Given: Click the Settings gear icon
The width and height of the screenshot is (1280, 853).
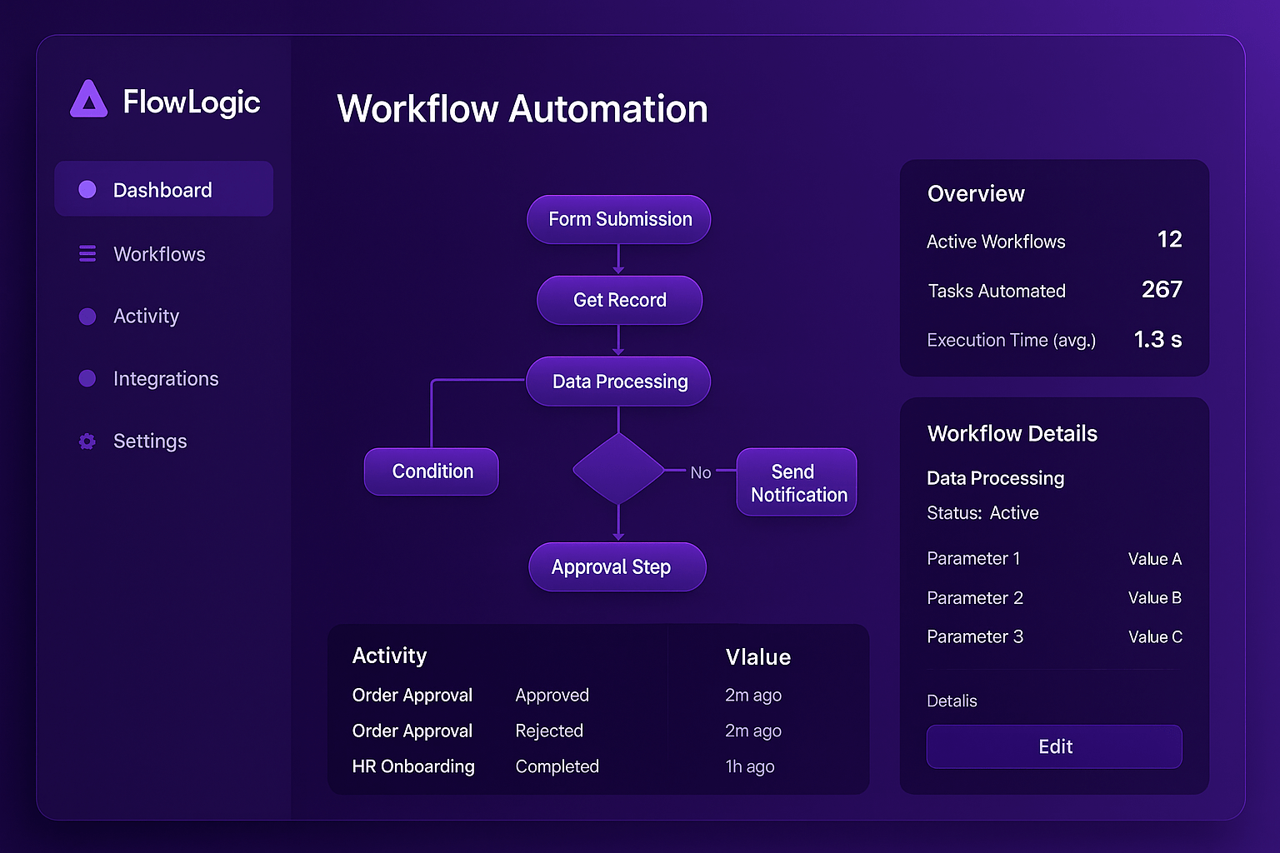Looking at the screenshot, I should (x=87, y=441).
